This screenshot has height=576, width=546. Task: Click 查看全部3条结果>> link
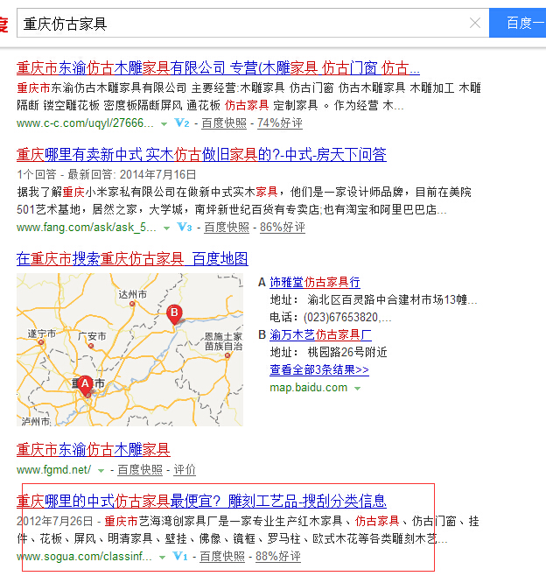pyautogui.click(x=319, y=369)
